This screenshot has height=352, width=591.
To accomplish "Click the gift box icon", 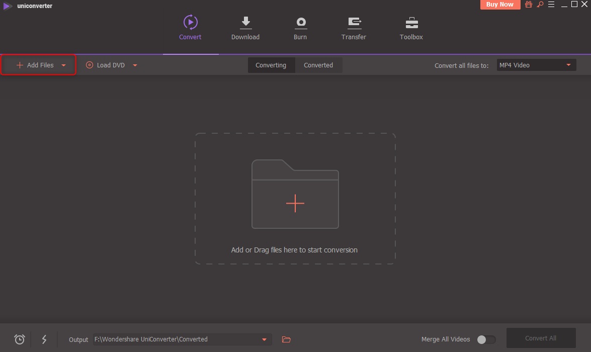I will click(x=529, y=5).
